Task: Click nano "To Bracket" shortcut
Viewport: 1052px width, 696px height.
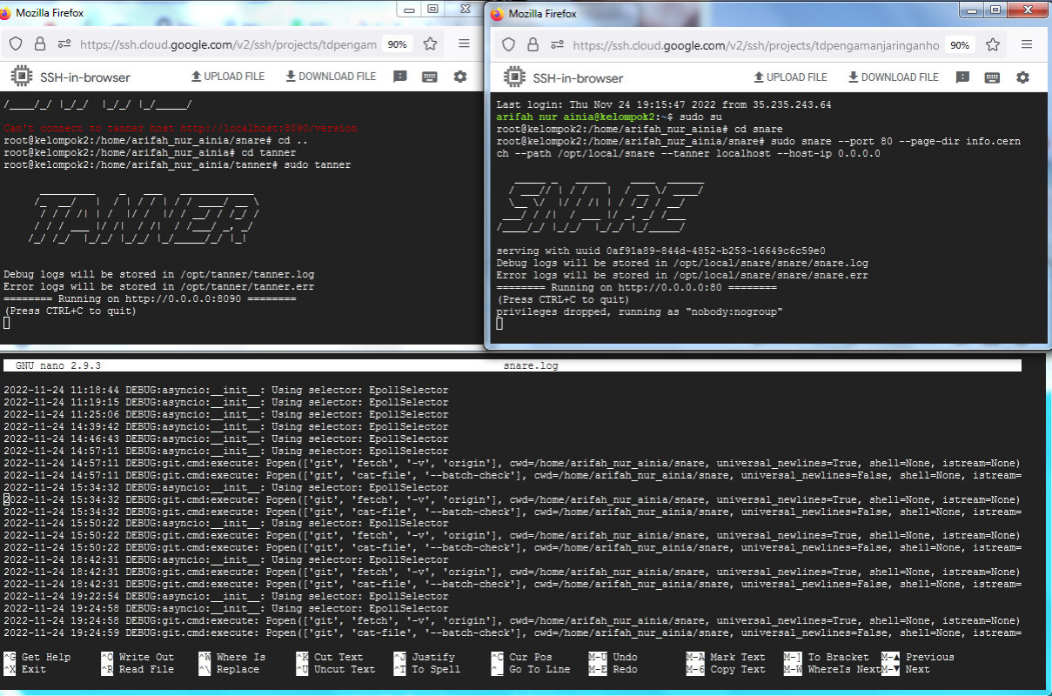Action: pyautogui.click(x=827, y=657)
